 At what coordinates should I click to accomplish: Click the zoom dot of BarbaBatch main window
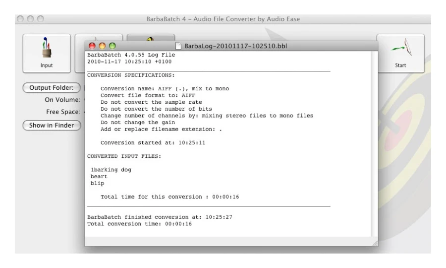click(41, 19)
